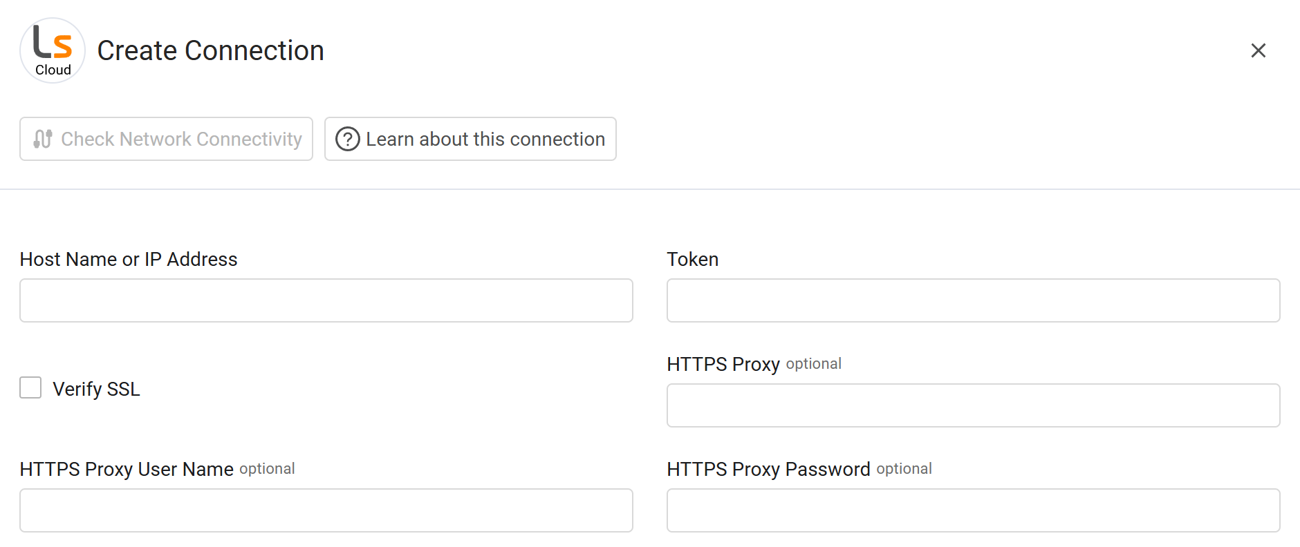Dismiss the dialog with the X
This screenshot has width=1300, height=547.
click(x=1259, y=50)
